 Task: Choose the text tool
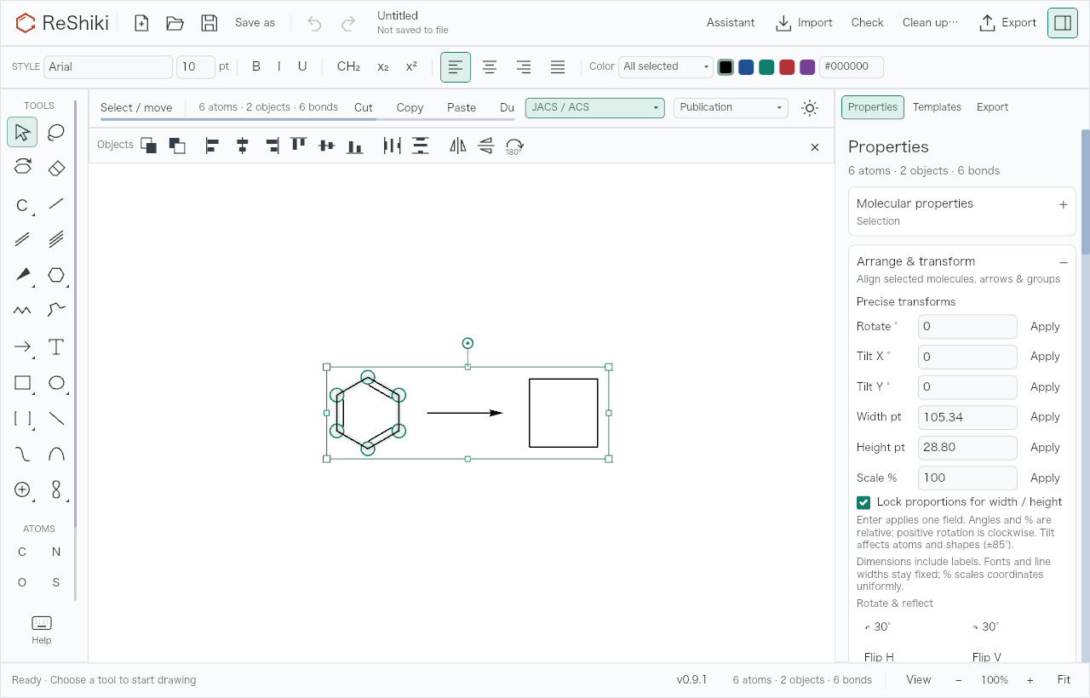[56, 346]
